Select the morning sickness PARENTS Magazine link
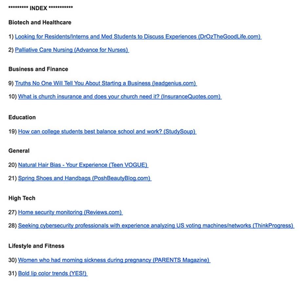The image size is (307, 287). click(x=114, y=260)
